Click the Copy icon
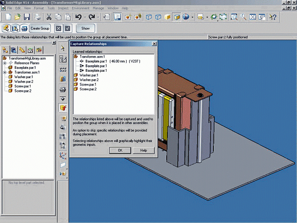Image resolution: width=297 pixels, height=223 pixels. click(58, 17)
